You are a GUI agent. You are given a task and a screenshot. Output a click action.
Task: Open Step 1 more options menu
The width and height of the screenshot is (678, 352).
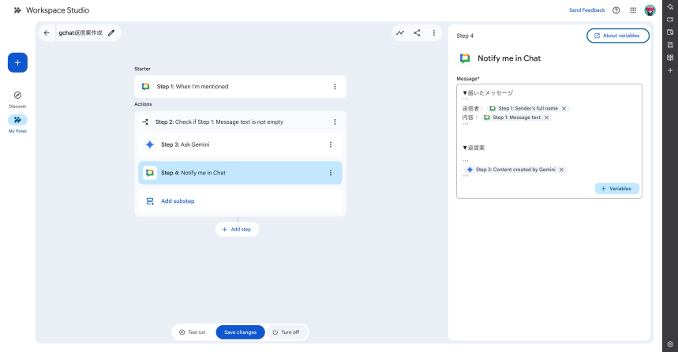pos(335,87)
